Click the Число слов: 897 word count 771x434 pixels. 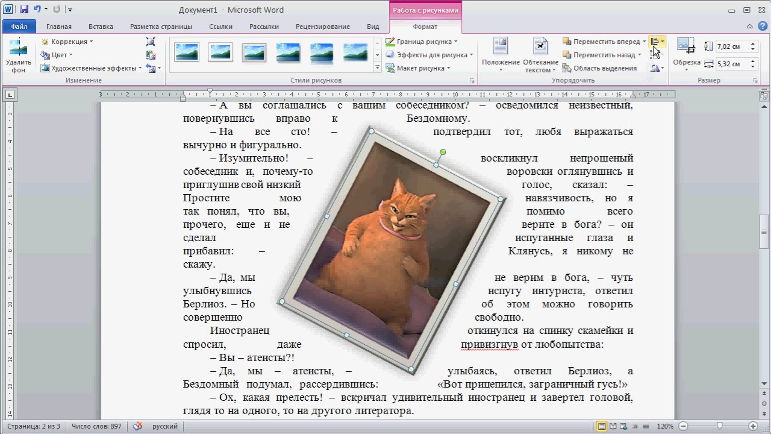pos(96,426)
